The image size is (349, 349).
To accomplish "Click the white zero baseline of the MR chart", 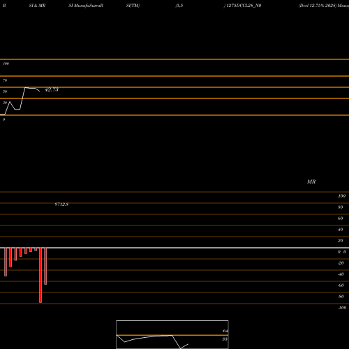I will pos(174,248).
